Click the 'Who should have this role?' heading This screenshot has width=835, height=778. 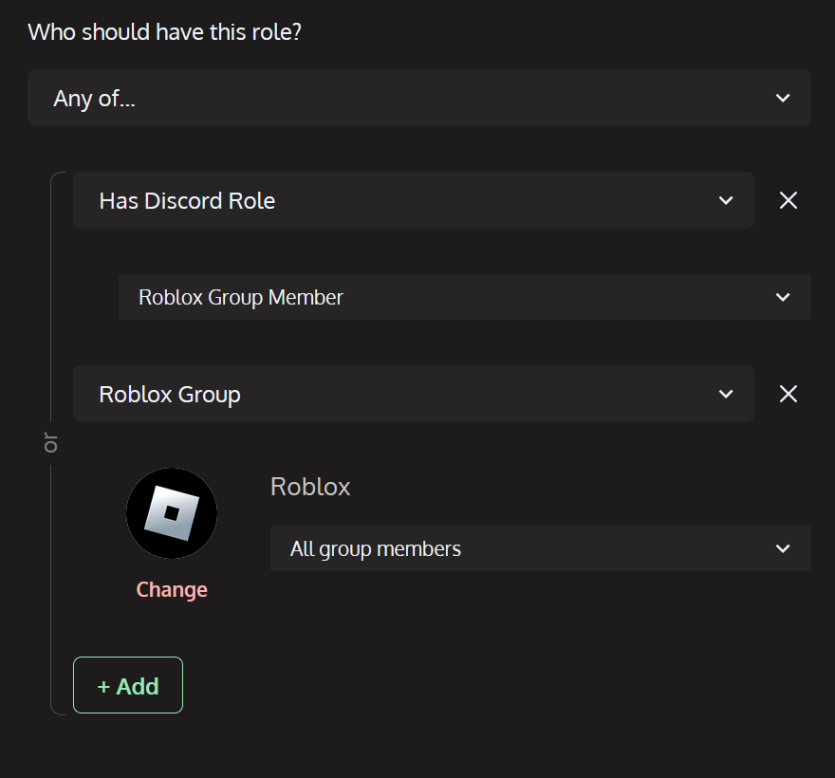pyautogui.click(x=164, y=31)
